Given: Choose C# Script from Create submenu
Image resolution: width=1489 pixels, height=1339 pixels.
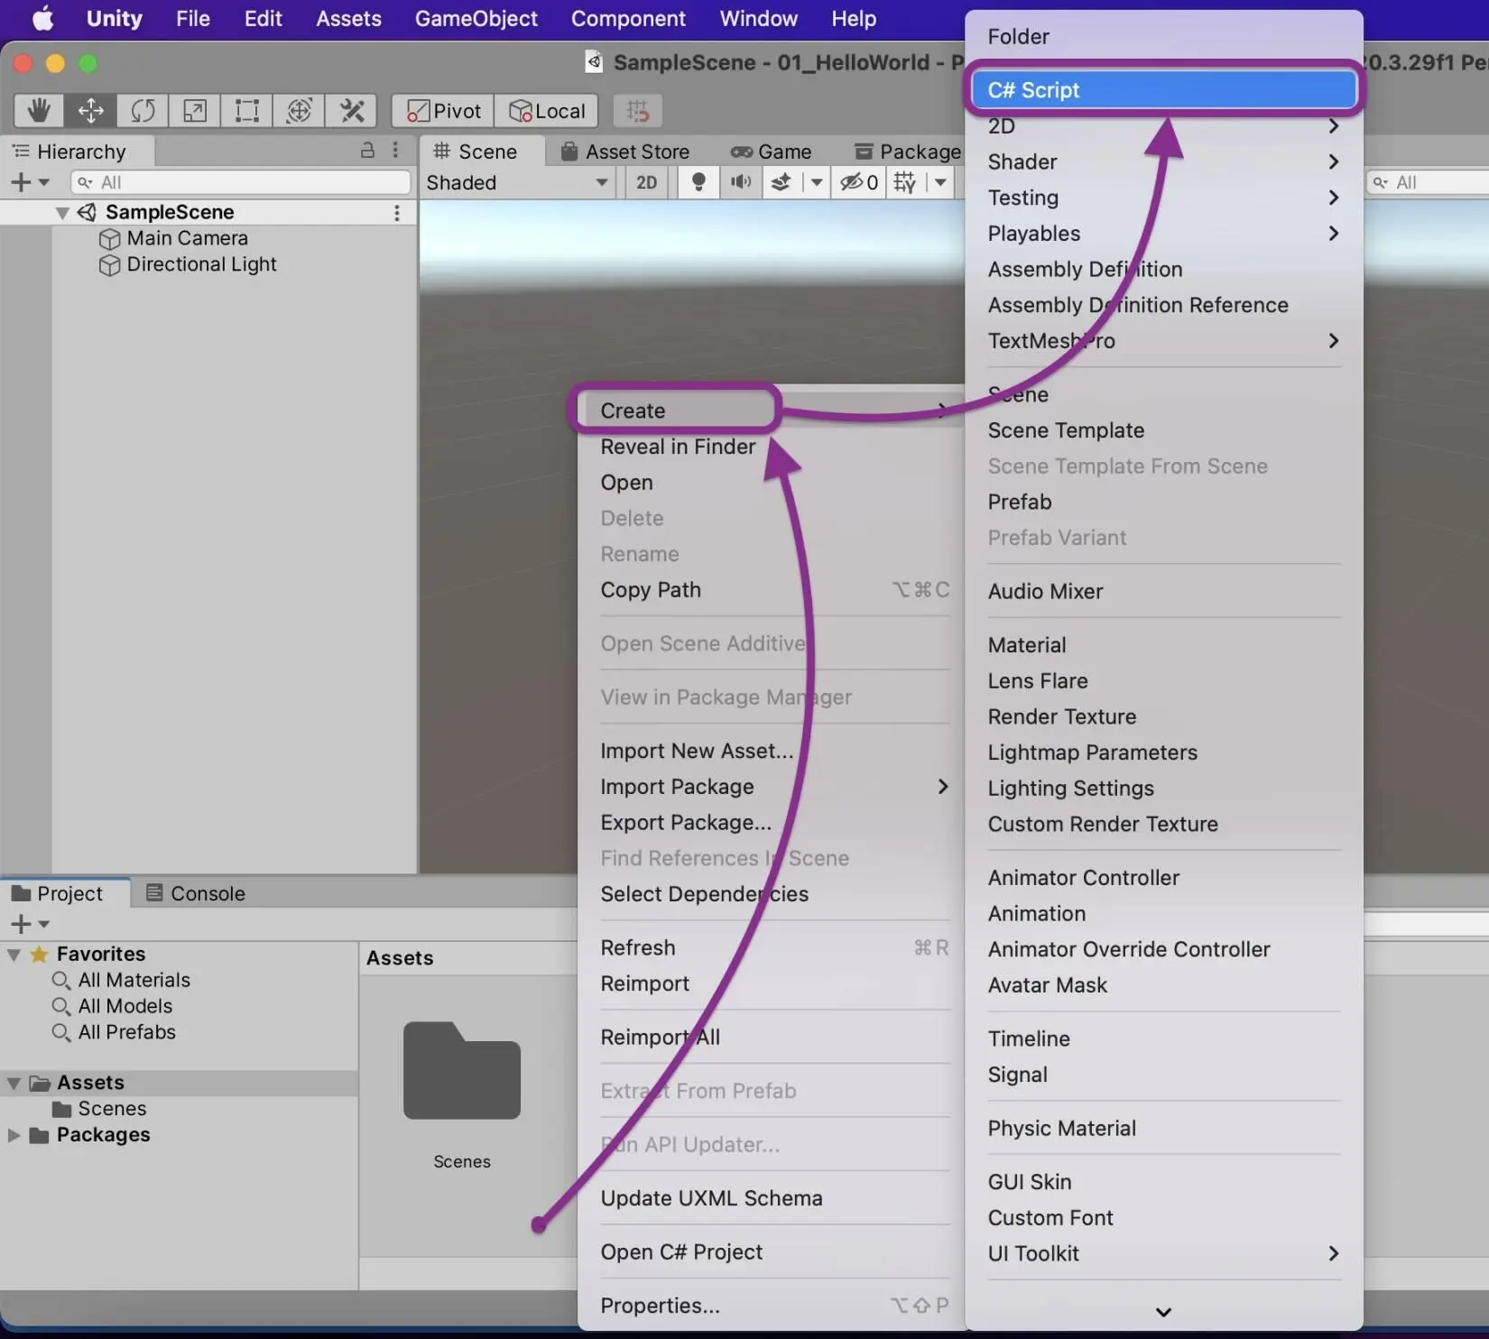Looking at the screenshot, I should click(x=1163, y=89).
